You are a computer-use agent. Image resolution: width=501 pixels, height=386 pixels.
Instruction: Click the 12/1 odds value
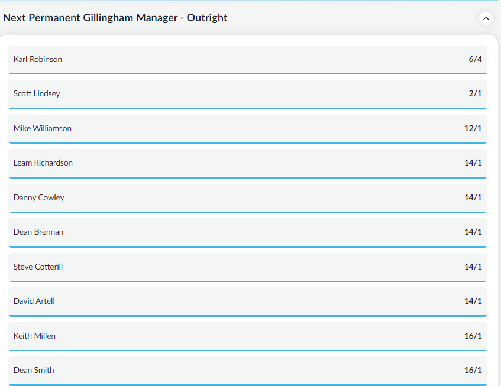(473, 128)
